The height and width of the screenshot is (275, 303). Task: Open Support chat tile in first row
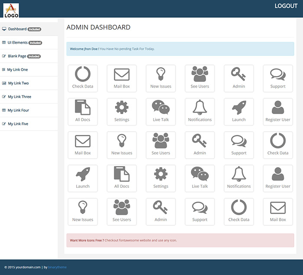pos(278,79)
